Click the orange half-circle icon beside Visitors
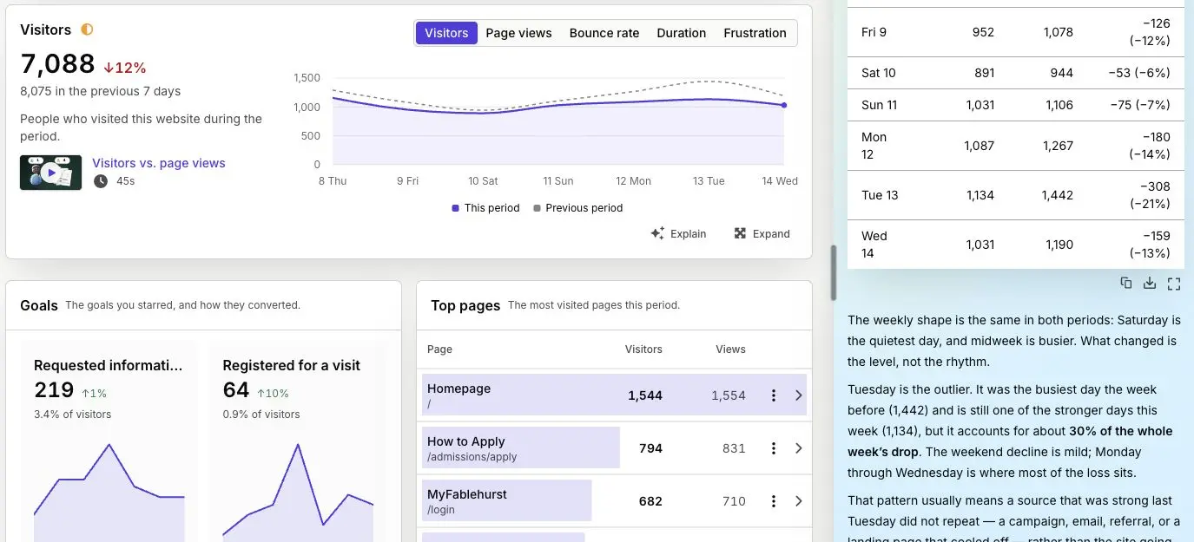Image resolution: width=1194 pixels, height=542 pixels. click(x=87, y=29)
